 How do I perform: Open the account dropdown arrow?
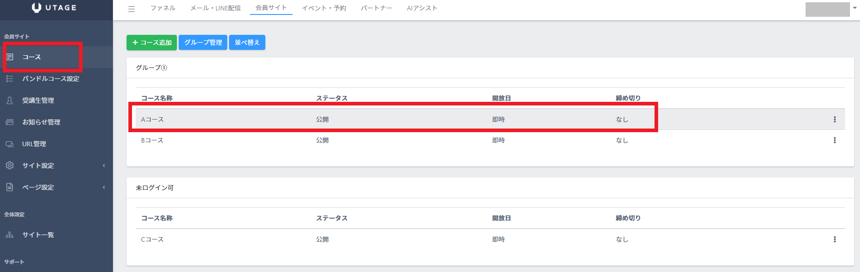[855, 8]
